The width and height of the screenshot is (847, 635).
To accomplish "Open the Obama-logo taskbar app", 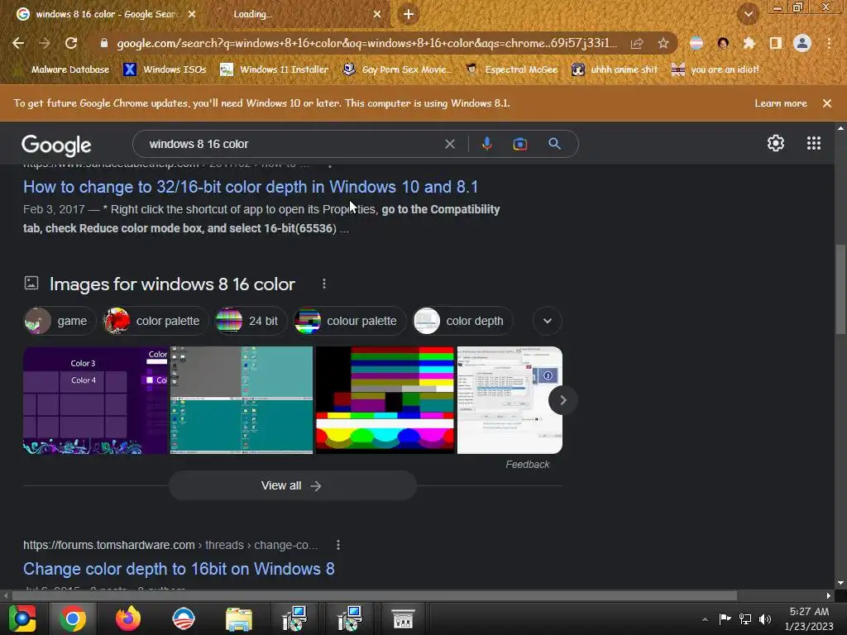I will pyautogui.click(x=184, y=618).
